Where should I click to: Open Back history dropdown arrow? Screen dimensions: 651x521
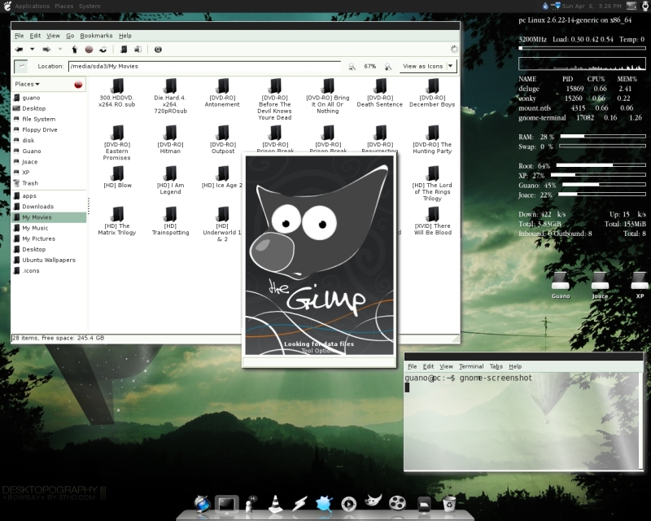(32, 50)
